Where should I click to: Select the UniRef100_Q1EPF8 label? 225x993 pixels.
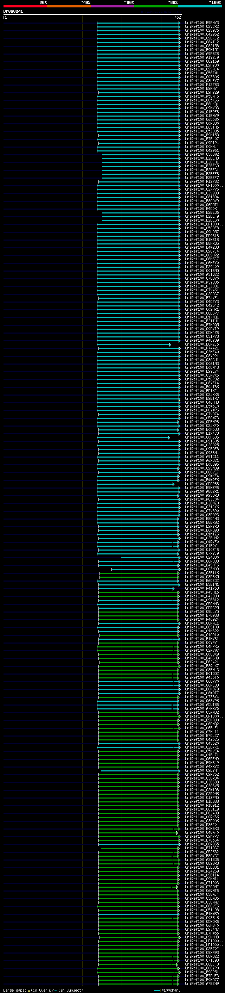pyautogui.click(x=201, y=112)
